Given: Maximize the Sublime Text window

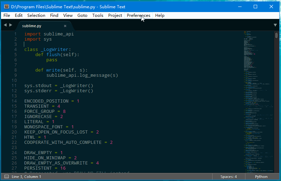Looking at the screenshot, I should pyautogui.click(x=255, y=7).
